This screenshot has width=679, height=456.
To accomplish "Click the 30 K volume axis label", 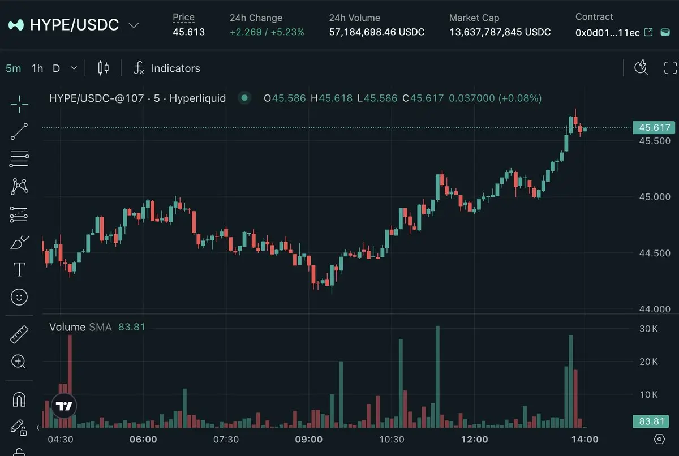I will pos(648,329).
